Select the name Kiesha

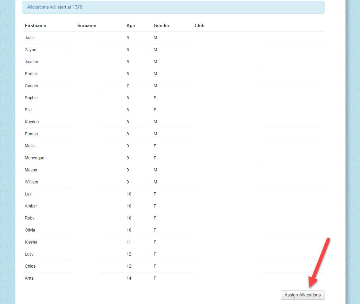point(31,242)
